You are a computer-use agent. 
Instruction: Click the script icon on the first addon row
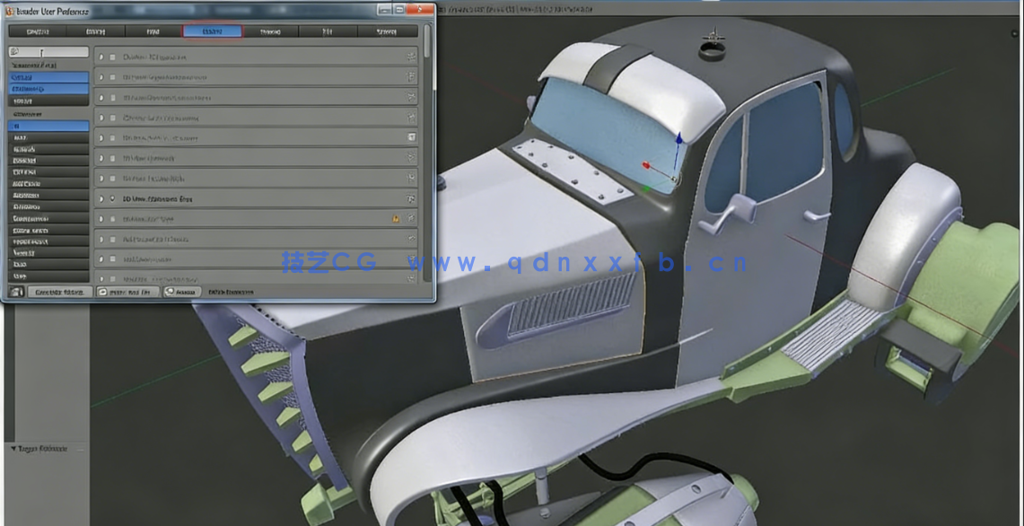click(412, 57)
